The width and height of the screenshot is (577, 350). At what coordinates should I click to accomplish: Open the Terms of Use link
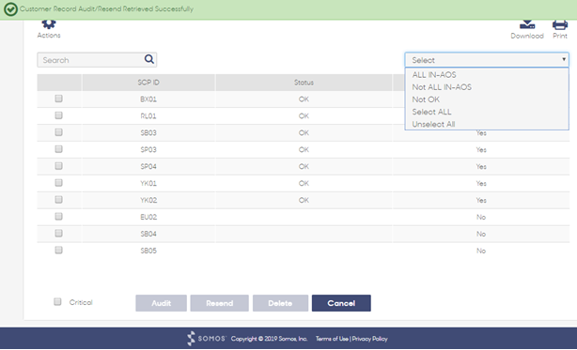332,339
